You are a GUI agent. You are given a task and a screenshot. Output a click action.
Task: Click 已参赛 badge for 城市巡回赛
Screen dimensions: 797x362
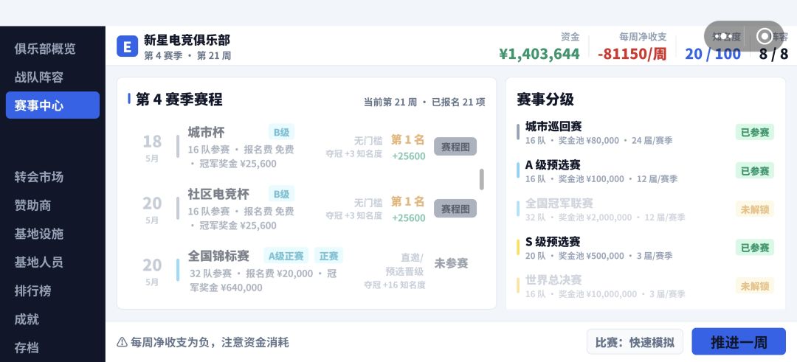coord(754,132)
